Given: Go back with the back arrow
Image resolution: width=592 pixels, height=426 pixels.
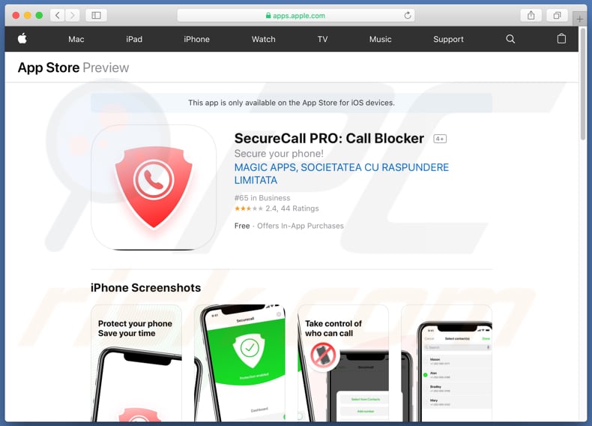Looking at the screenshot, I should [58, 16].
